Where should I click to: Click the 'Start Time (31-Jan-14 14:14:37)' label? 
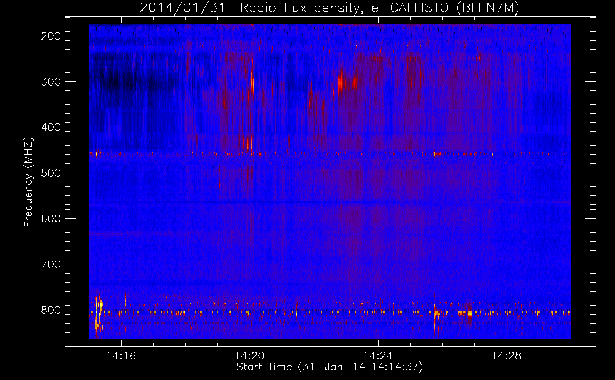click(330, 367)
